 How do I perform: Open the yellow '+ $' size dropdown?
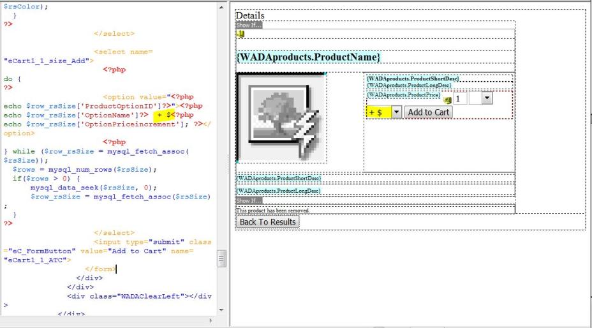[396, 112]
